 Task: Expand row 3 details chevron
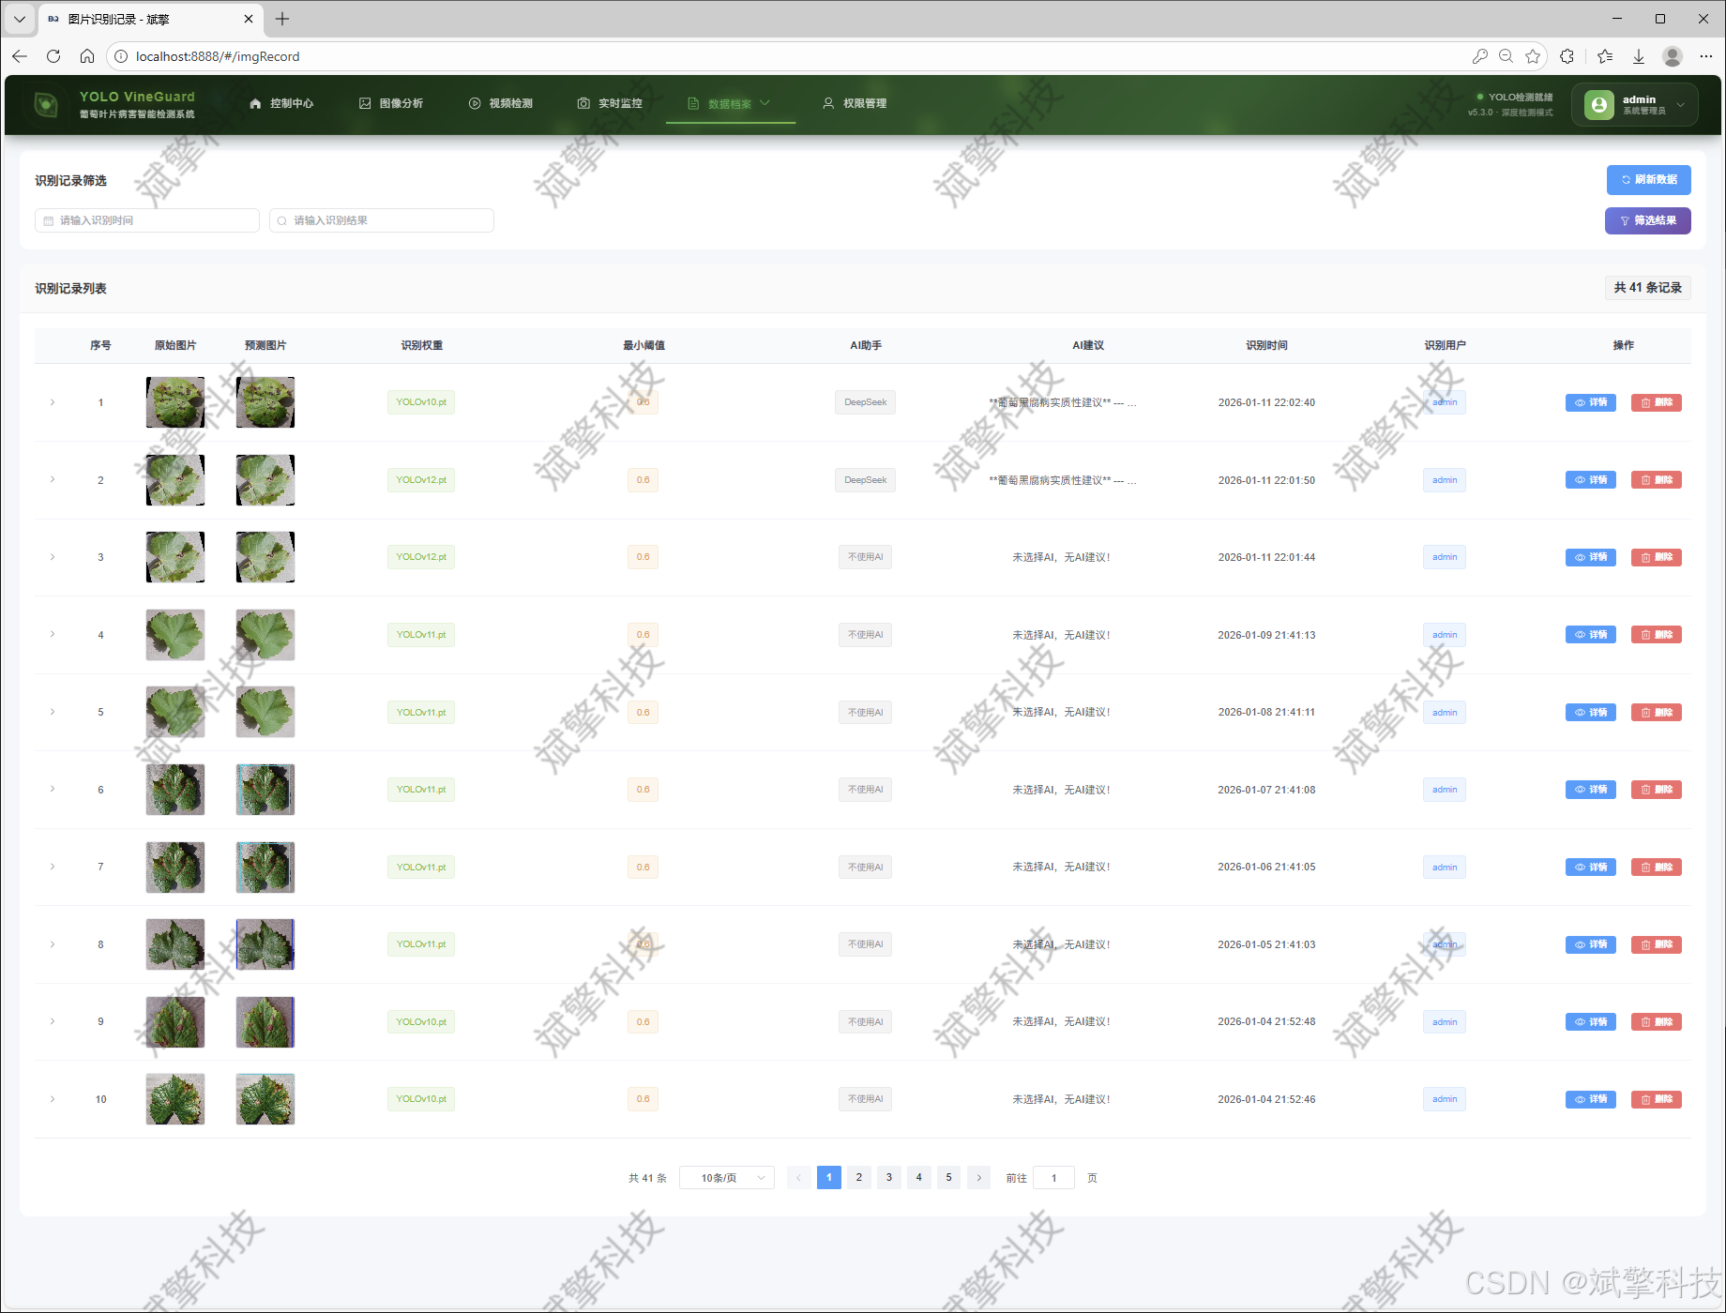click(53, 557)
